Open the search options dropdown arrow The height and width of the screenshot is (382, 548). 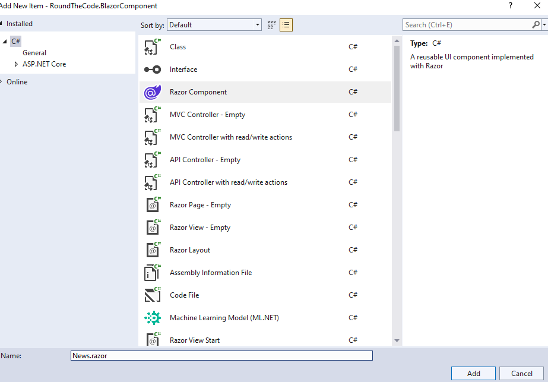tap(544, 25)
